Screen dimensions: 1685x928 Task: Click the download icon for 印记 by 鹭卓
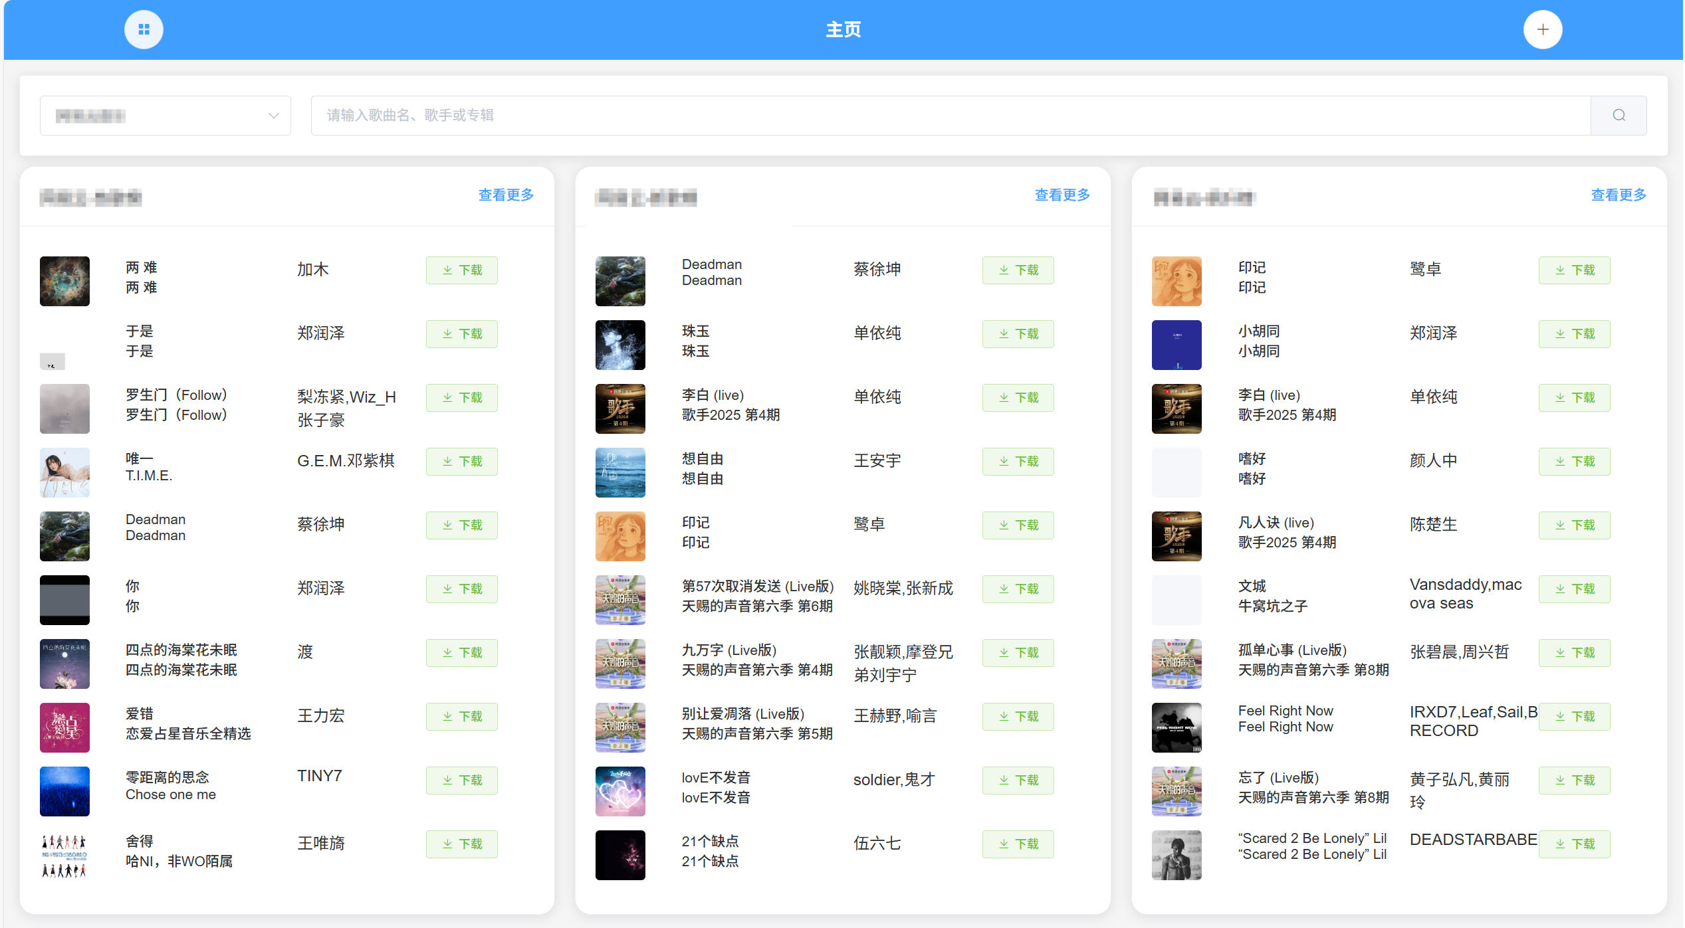tap(1574, 270)
